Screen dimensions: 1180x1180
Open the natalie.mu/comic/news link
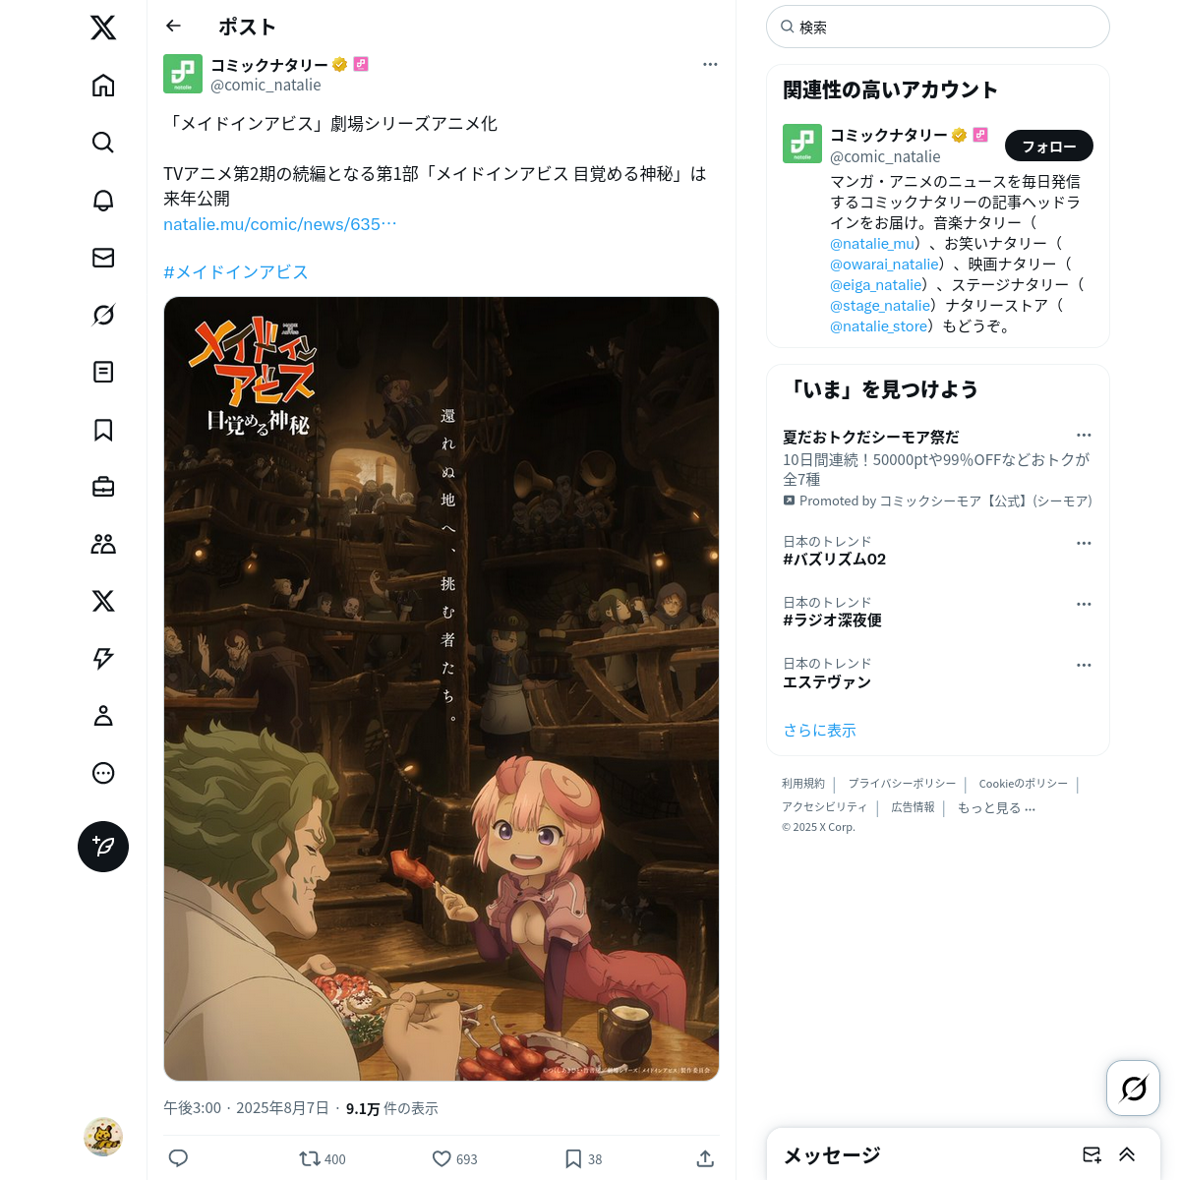point(280,224)
